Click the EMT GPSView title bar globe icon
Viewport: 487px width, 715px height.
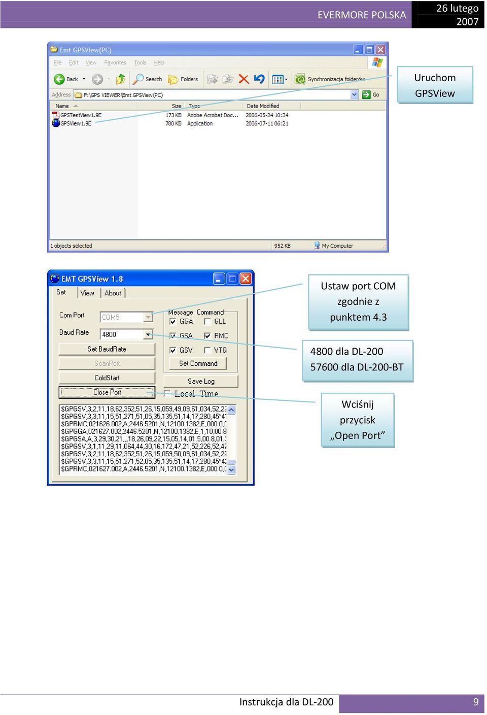click(x=55, y=278)
